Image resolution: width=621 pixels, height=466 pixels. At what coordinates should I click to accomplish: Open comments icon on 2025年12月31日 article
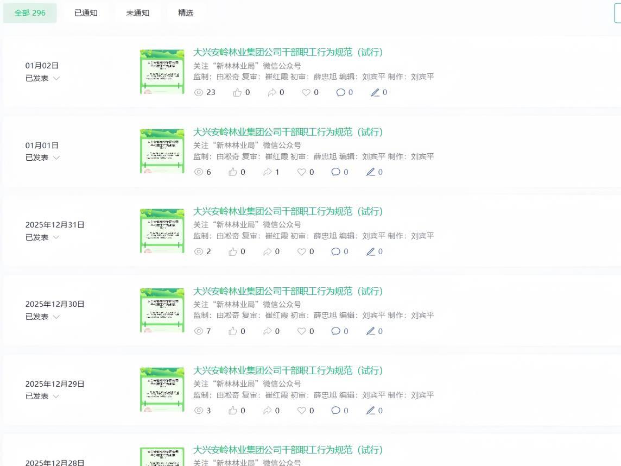pos(336,251)
